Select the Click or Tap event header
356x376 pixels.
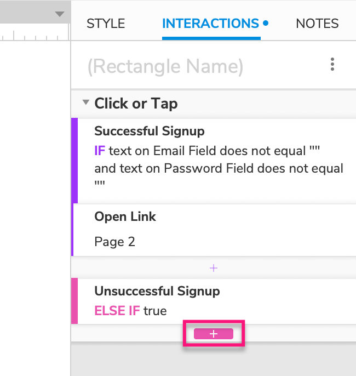[136, 104]
